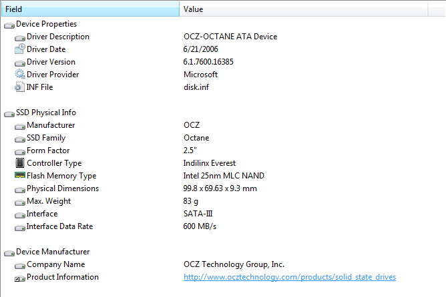Select the Form Factor row

pyautogui.click(x=48, y=150)
